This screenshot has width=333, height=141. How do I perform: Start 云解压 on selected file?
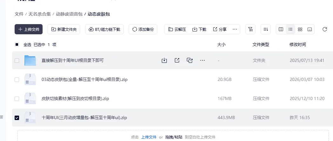click(x=177, y=29)
